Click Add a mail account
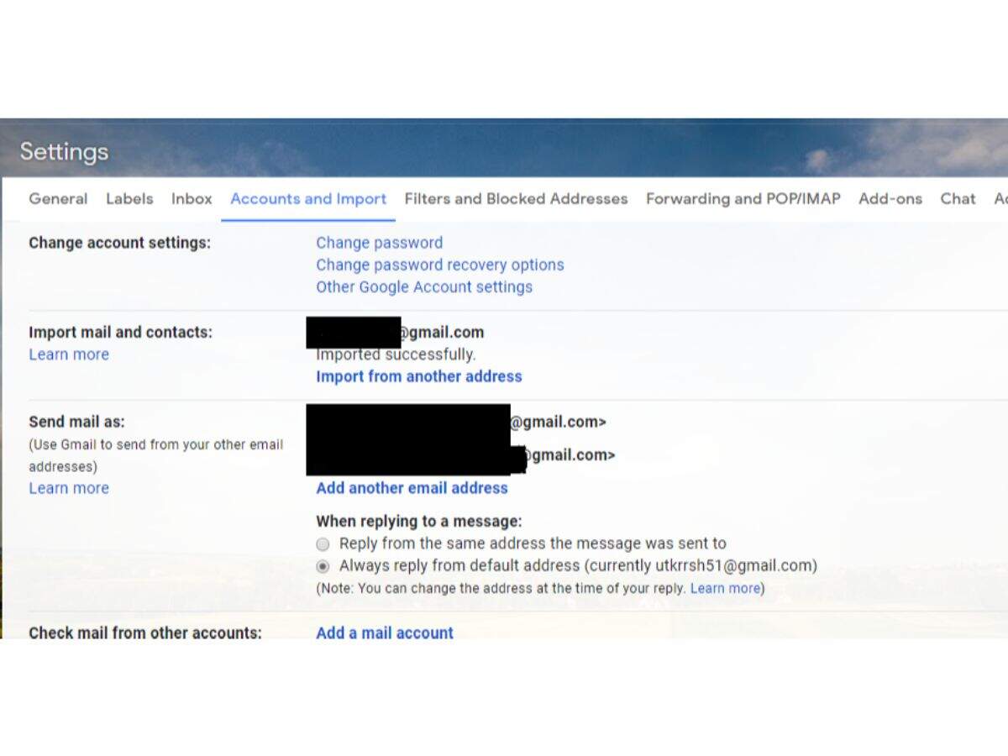Image resolution: width=1008 pixels, height=756 pixels. [384, 633]
